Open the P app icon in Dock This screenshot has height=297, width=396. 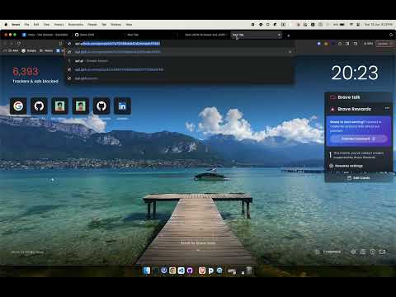(x=211, y=271)
